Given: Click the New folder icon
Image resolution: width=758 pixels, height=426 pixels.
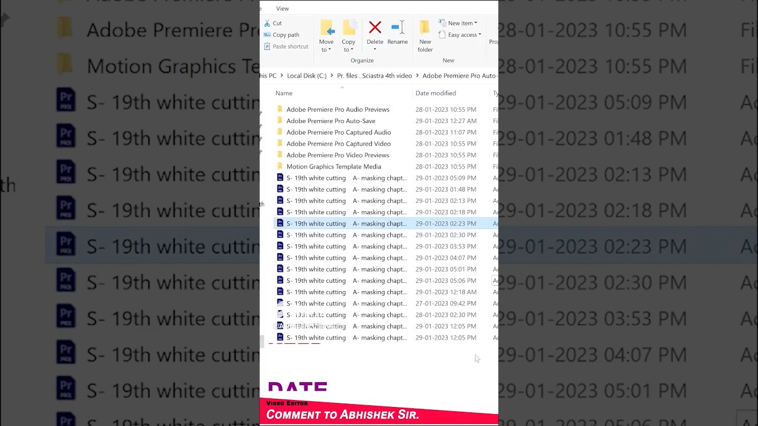Looking at the screenshot, I should click(x=425, y=27).
